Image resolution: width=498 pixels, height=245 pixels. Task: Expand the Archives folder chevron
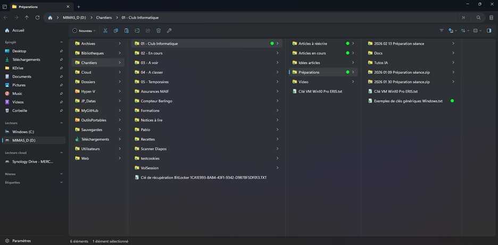point(120,44)
